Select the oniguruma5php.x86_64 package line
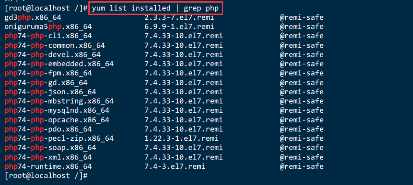This screenshot has width=413, height=185. coord(48,27)
